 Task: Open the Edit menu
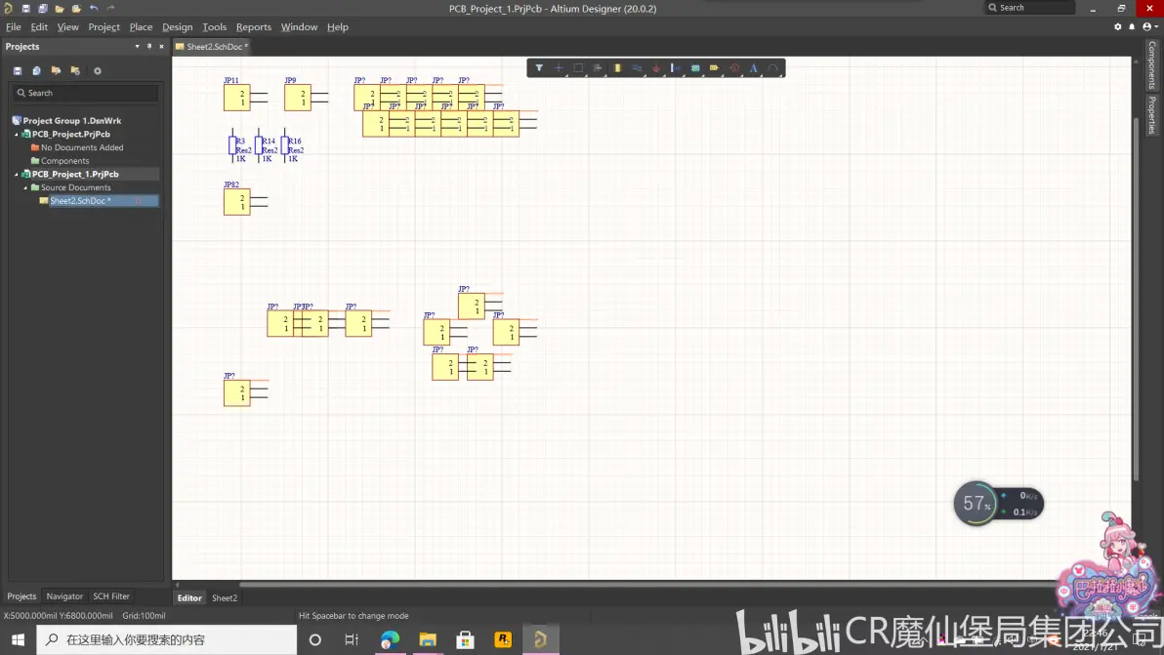point(39,26)
